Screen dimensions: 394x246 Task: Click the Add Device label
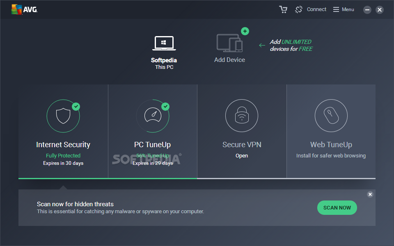point(229,60)
